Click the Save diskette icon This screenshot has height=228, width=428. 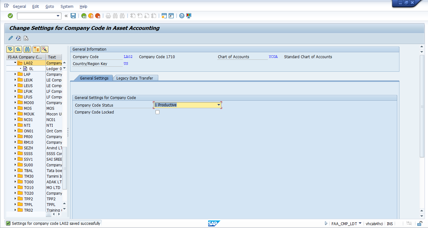(x=73, y=16)
